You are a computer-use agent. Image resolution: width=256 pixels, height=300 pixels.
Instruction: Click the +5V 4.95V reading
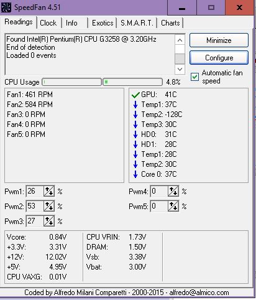tap(37, 267)
